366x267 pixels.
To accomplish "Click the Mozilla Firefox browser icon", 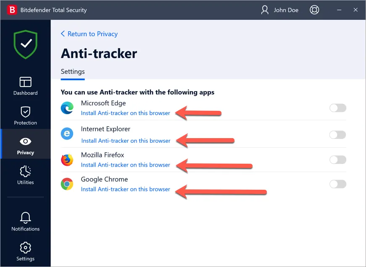I will 67,160.
